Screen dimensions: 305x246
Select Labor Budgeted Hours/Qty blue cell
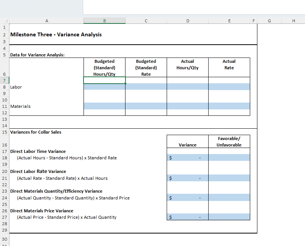coord(104,87)
